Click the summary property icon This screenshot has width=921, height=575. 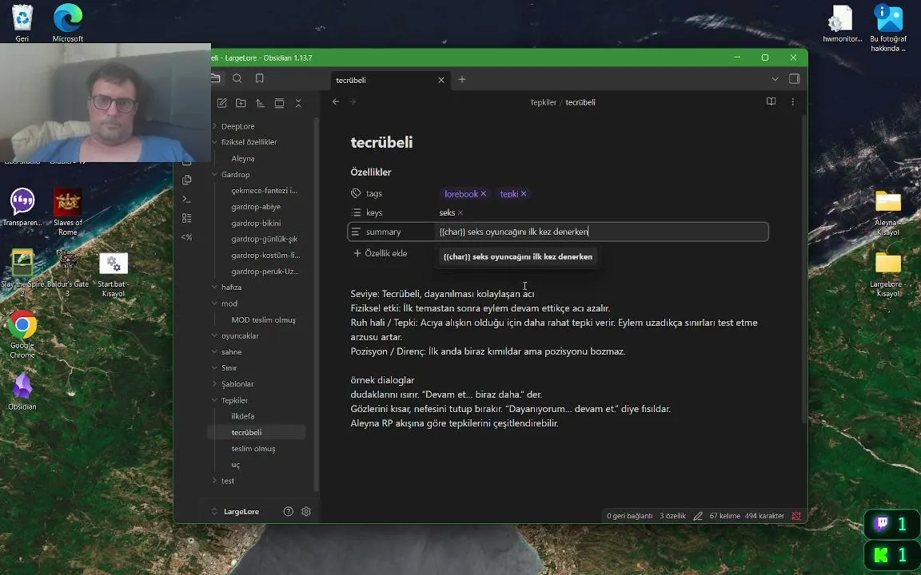(x=356, y=232)
